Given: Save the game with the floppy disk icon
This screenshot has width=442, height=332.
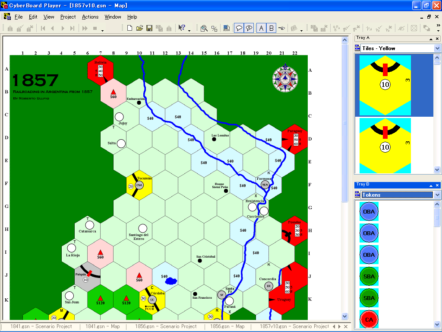Looking at the screenshot, I should 149,29.
